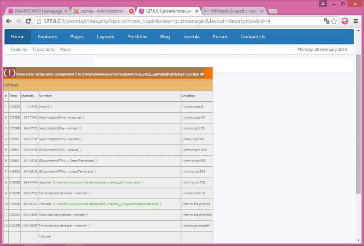
Task: Click the address bar URL field
Action: [182, 21]
